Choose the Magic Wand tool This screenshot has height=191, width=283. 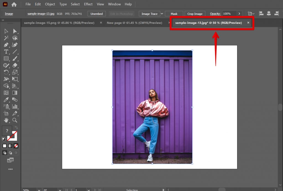(6, 38)
